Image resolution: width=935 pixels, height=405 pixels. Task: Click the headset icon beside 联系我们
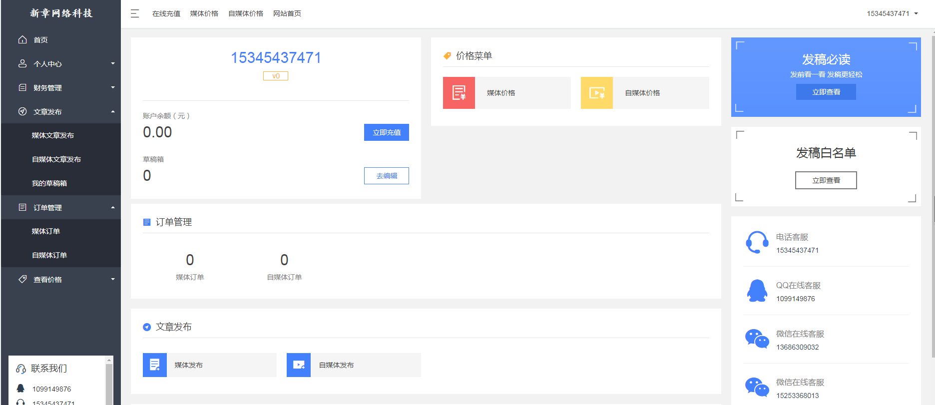coord(21,369)
